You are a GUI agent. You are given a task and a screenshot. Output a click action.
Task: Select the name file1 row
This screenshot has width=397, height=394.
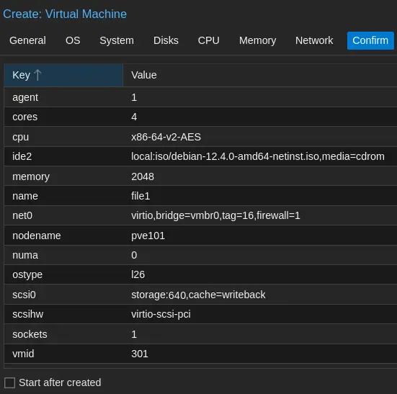tap(200, 196)
